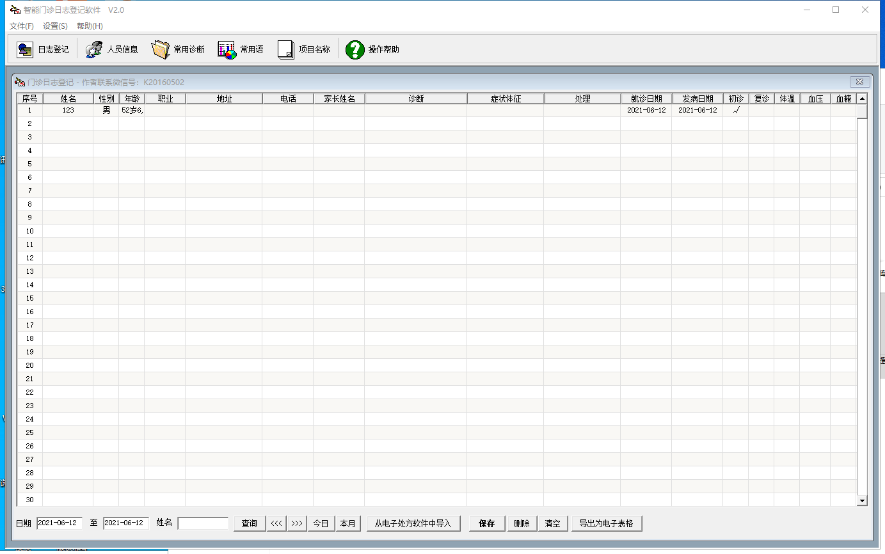The height and width of the screenshot is (554, 885).
Task: Click the 保存 button
Action: tap(487, 523)
